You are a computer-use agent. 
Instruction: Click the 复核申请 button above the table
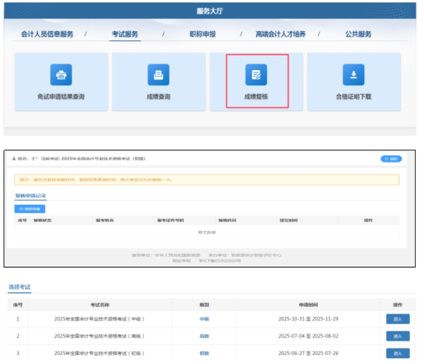[29, 209]
